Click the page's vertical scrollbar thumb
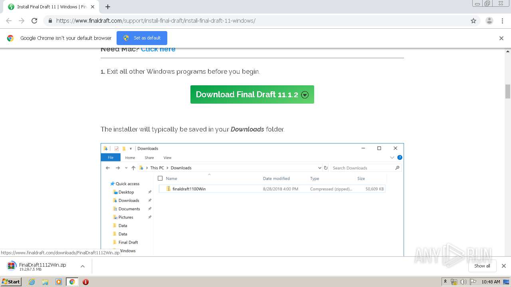 508,91
